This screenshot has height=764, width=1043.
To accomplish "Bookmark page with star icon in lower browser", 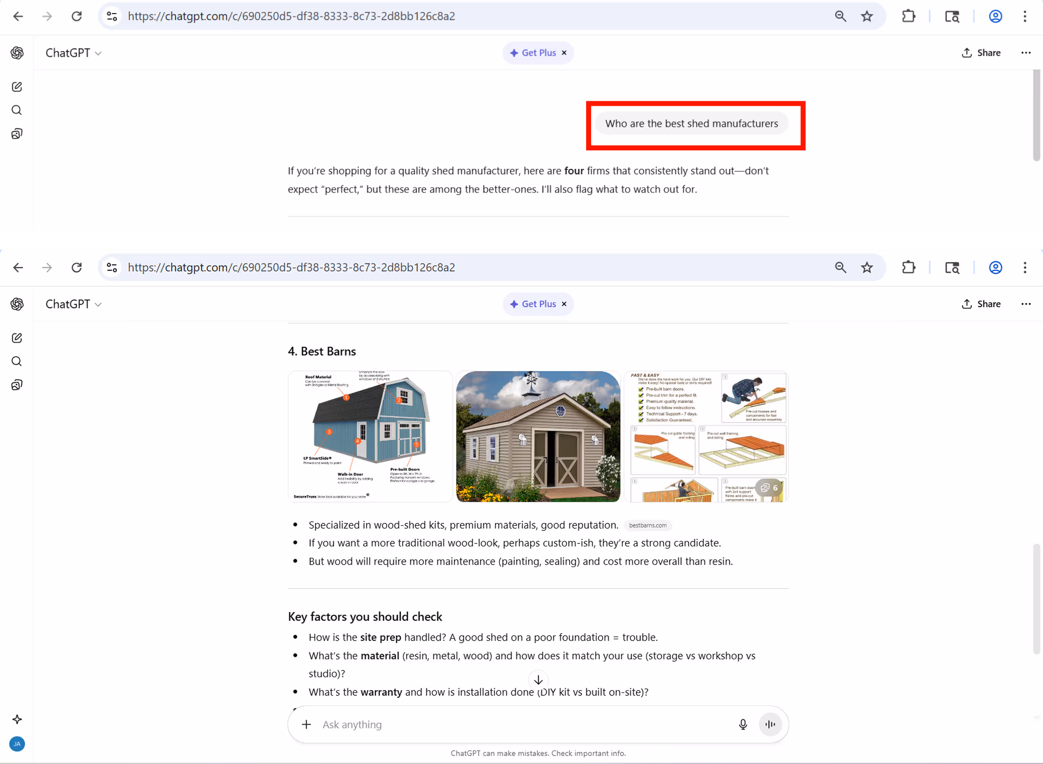I will [867, 268].
